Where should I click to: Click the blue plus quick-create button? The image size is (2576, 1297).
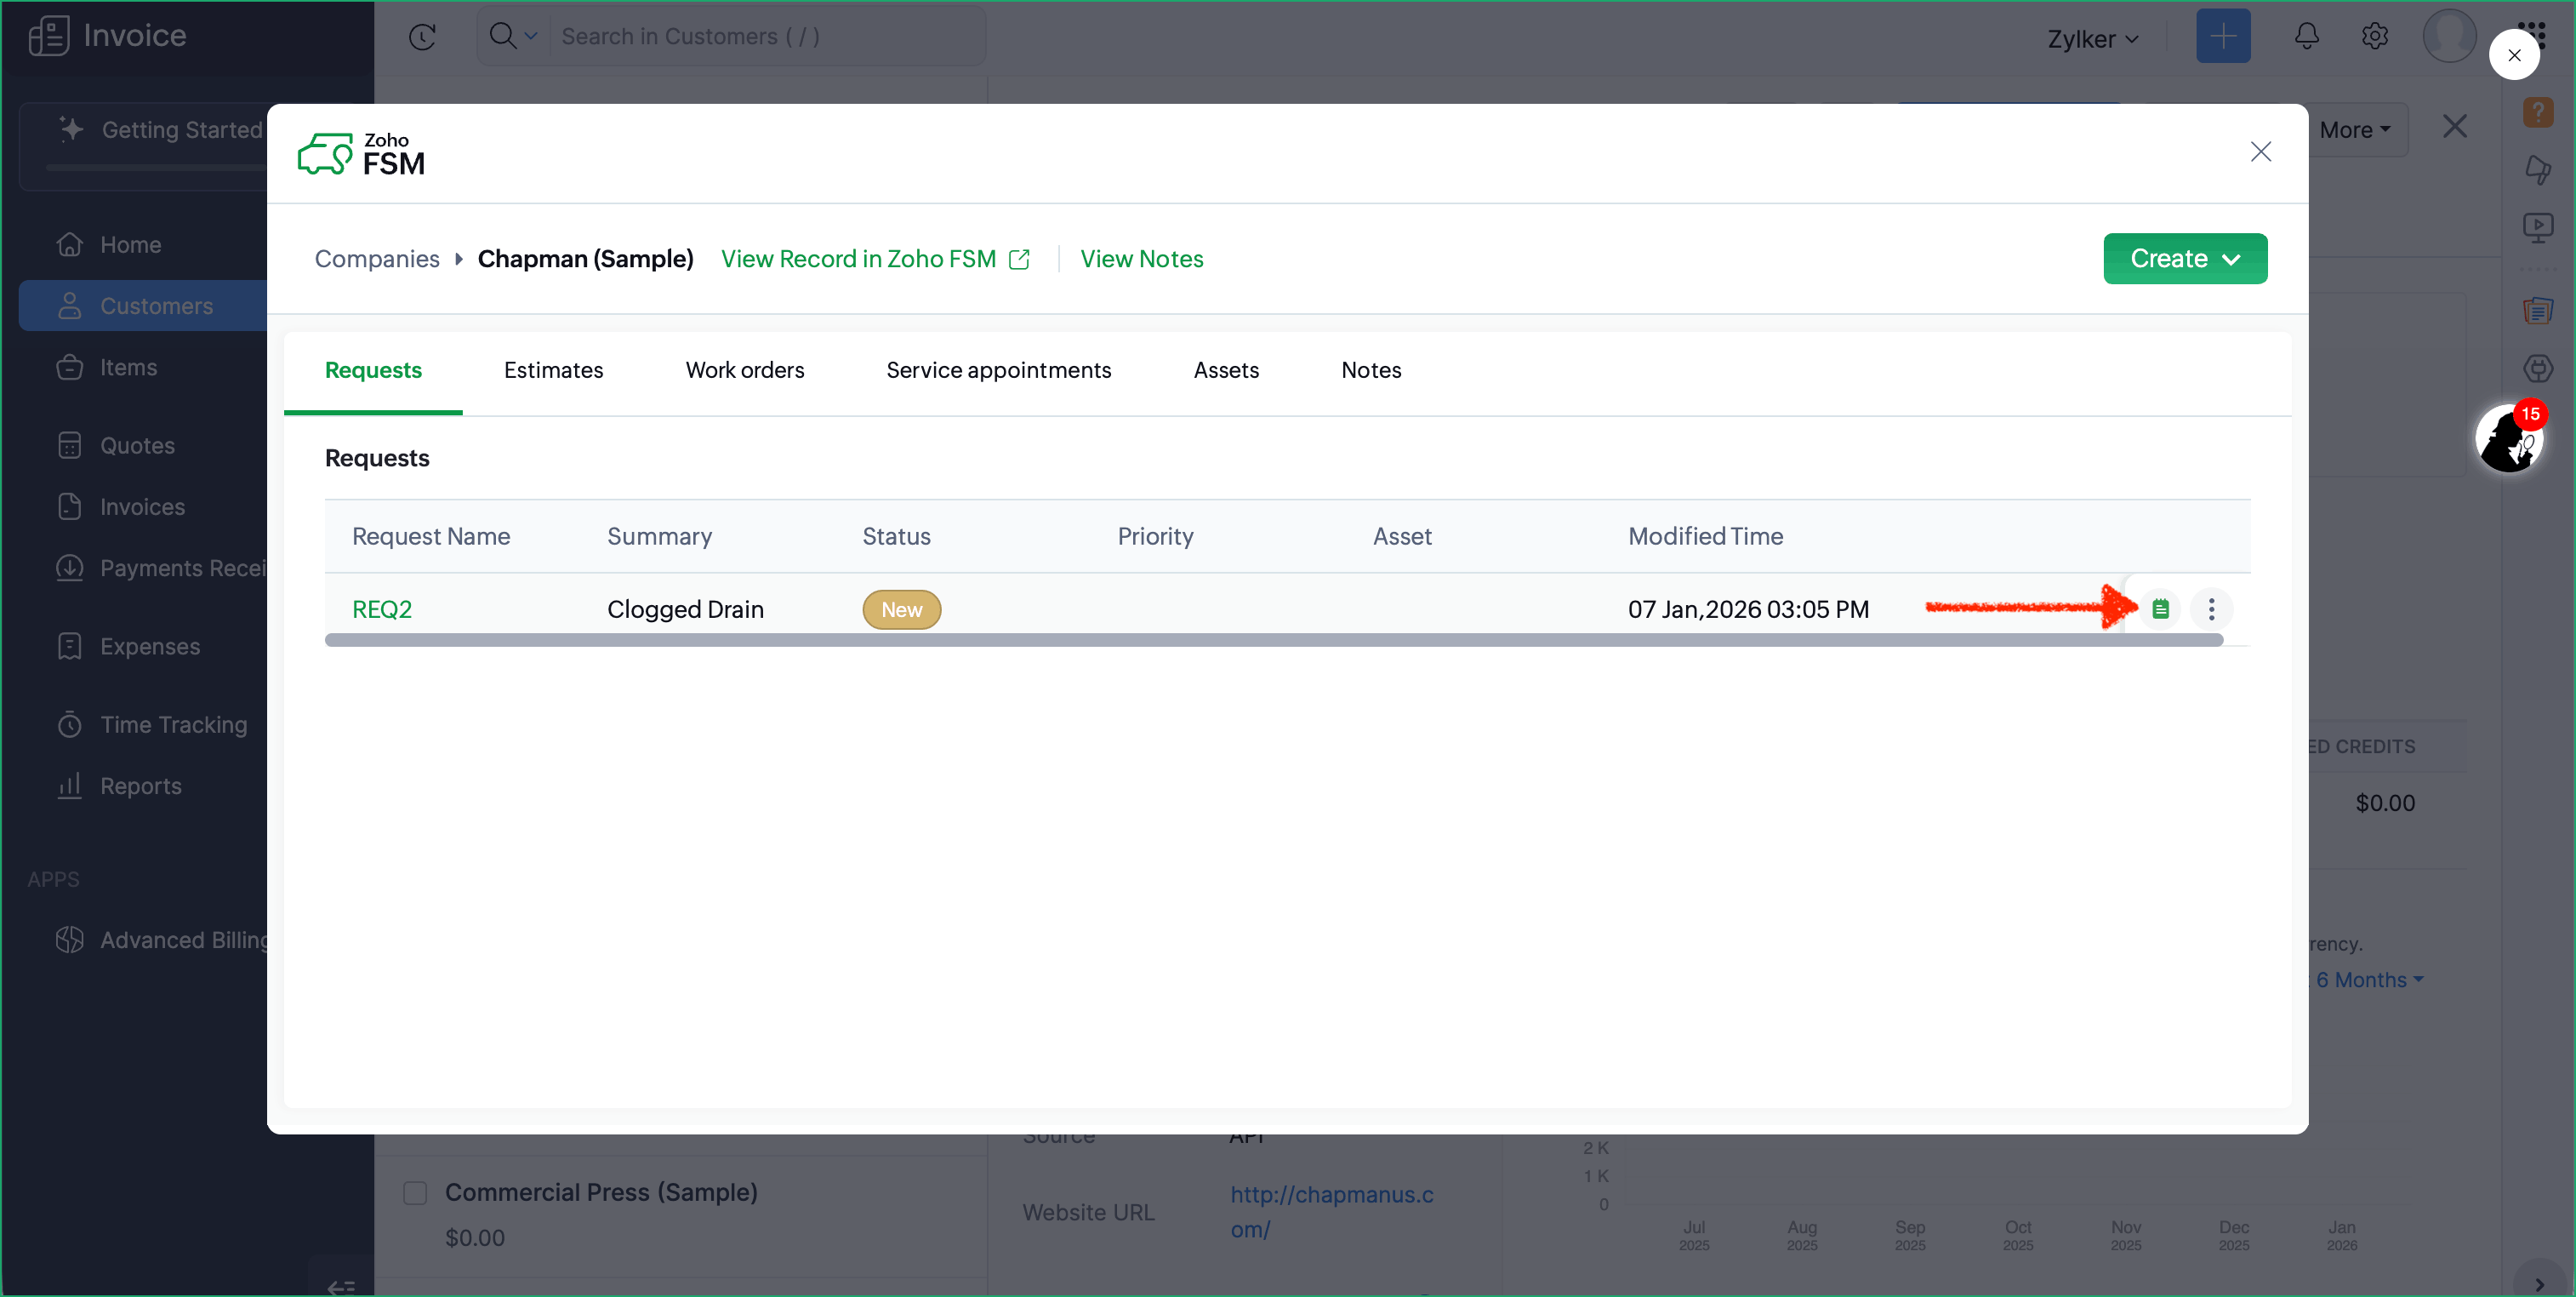coord(2222,37)
